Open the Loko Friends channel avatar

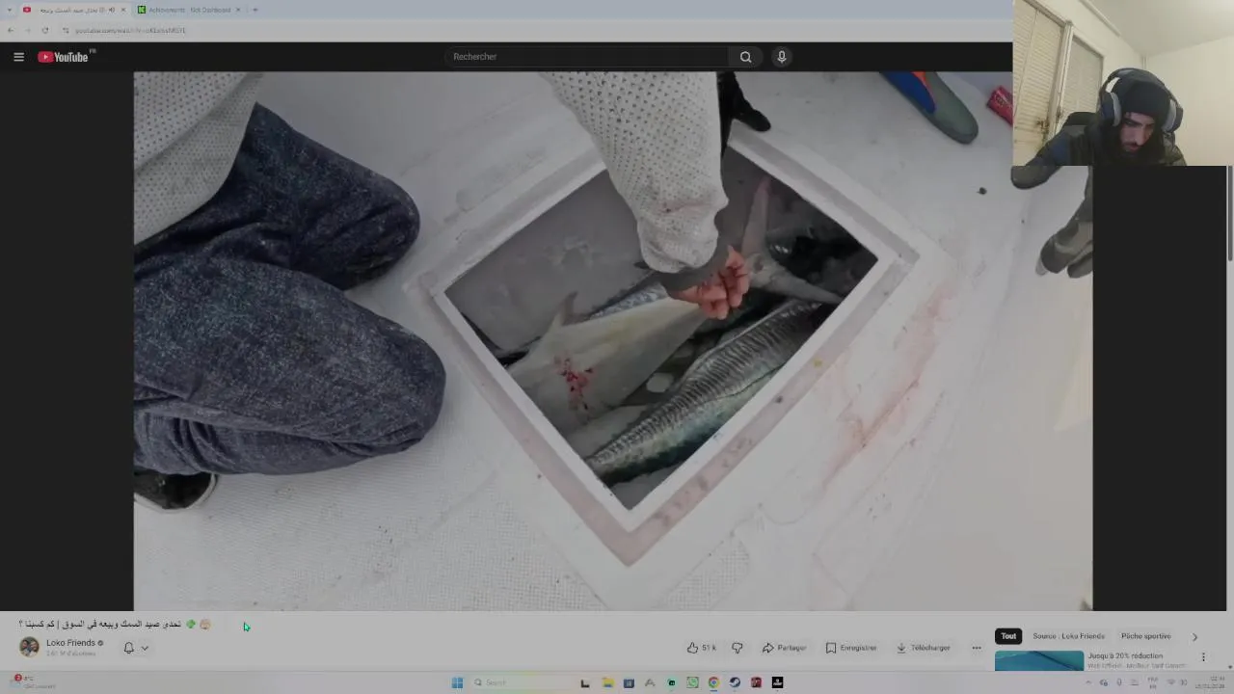coord(29,647)
